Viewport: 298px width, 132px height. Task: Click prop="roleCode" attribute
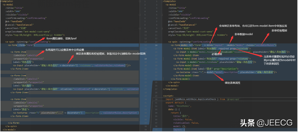[x=239, y=48]
